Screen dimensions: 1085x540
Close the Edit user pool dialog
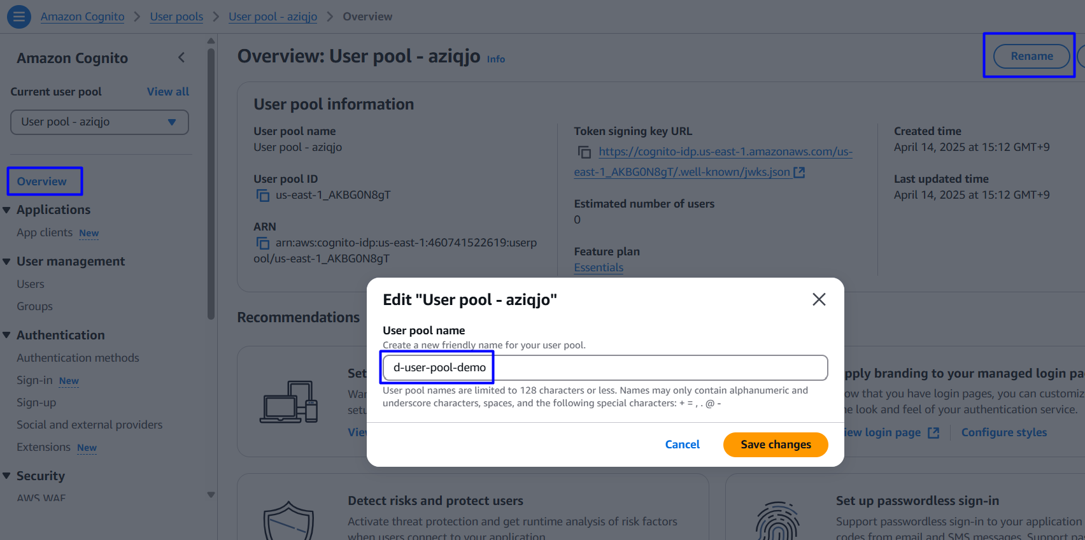[x=819, y=299]
